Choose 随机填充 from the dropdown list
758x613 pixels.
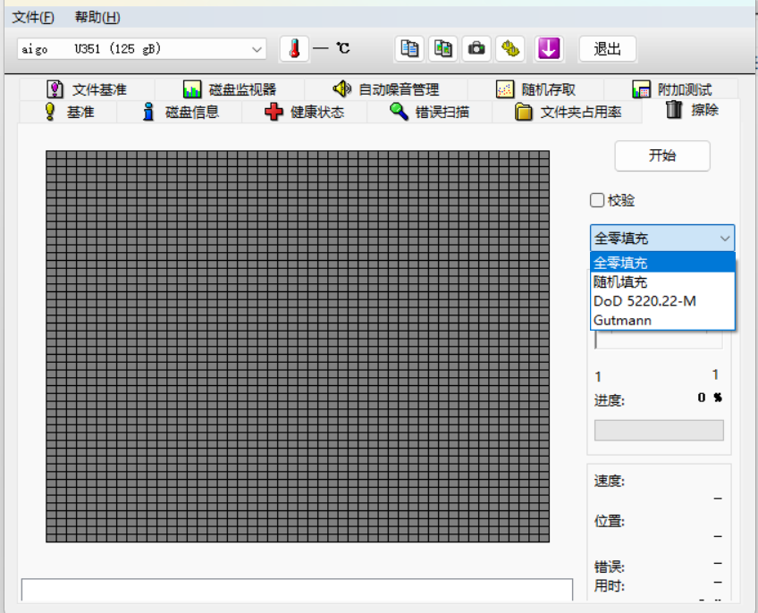click(662, 281)
